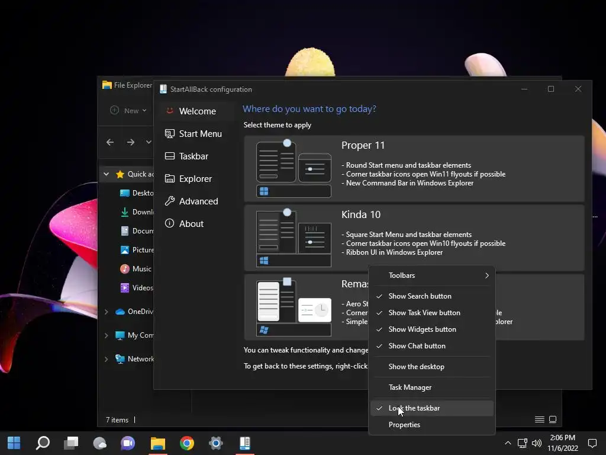606x455 pixels.
Task: Expand the Network tree node
Action: click(107, 359)
